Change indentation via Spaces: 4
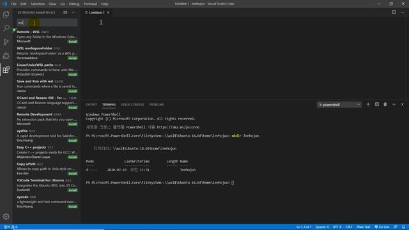The width and height of the screenshot is (409, 230). coord(322,227)
